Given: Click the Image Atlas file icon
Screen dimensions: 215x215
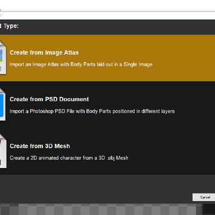Looking at the screenshot, I should pos(3,58).
